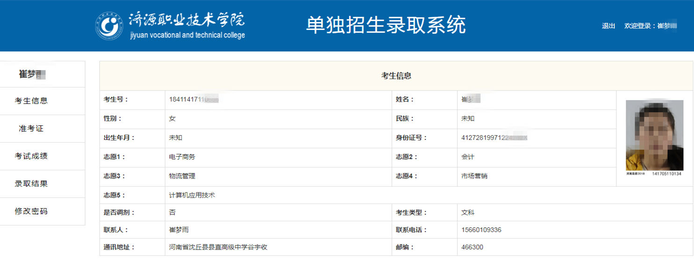Click 电子商务 value for 志愿1

click(182, 157)
